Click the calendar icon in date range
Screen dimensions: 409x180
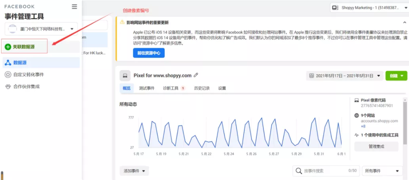pos(311,76)
